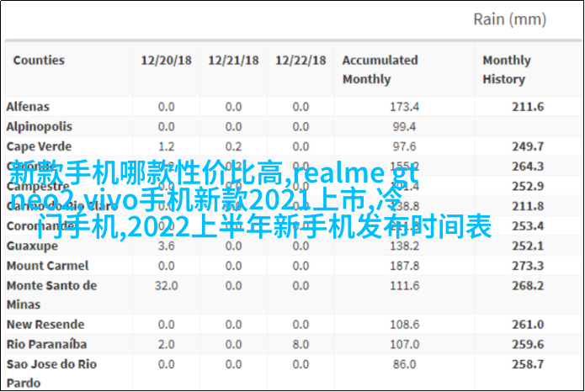Select the 'Guaxupe' county row name

32,246
